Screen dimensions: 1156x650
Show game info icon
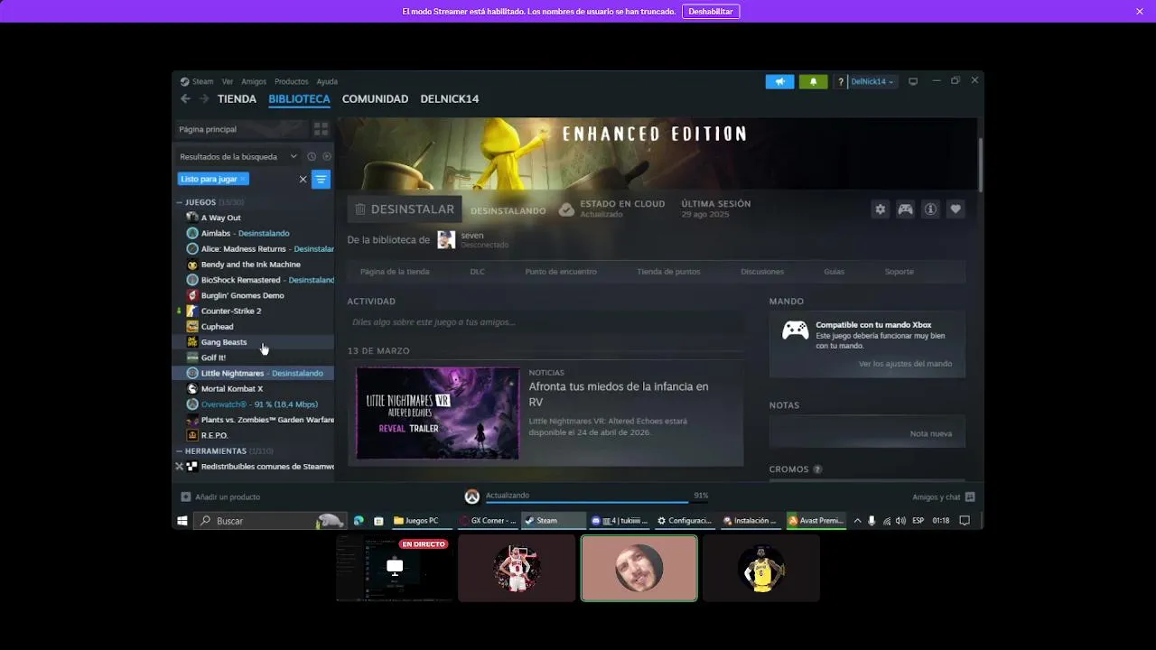click(x=930, y=209)
